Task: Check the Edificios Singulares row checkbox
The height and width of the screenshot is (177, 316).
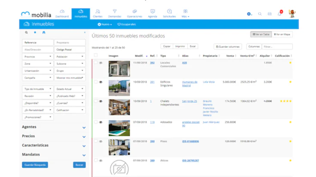Action: point(96,82)
